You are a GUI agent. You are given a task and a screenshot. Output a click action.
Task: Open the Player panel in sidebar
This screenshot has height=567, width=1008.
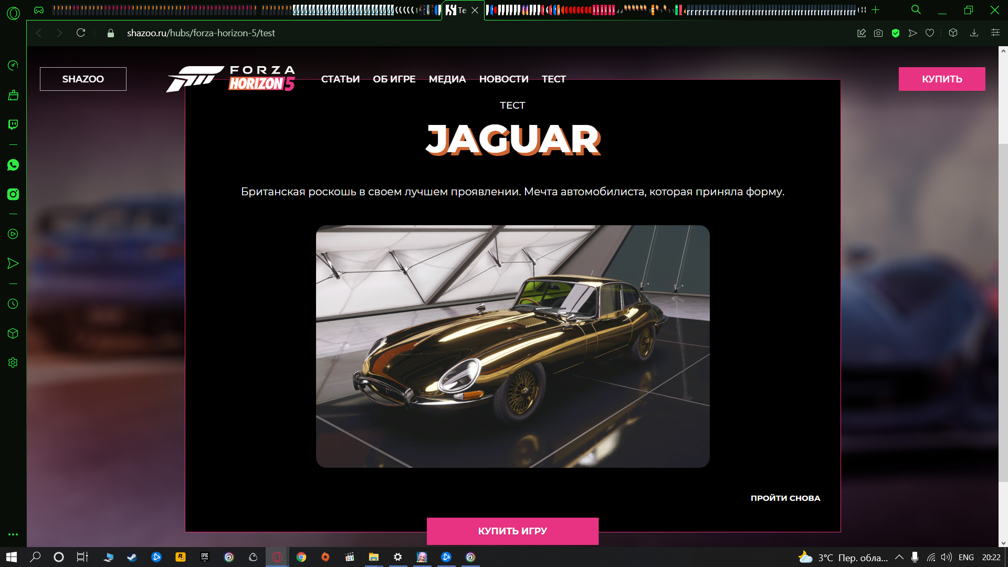tap(13, 234)
